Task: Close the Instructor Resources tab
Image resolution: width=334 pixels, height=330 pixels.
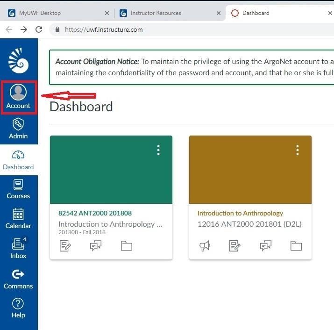Action: coord(218,13)
